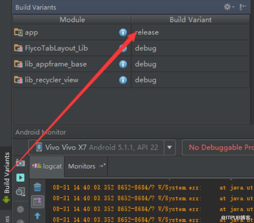Image resolution: width=254 pixels, height=223 pixels.
Task: Change FlycoTabLayout_Lib debug build variant
Action: [x=190, y=48]
